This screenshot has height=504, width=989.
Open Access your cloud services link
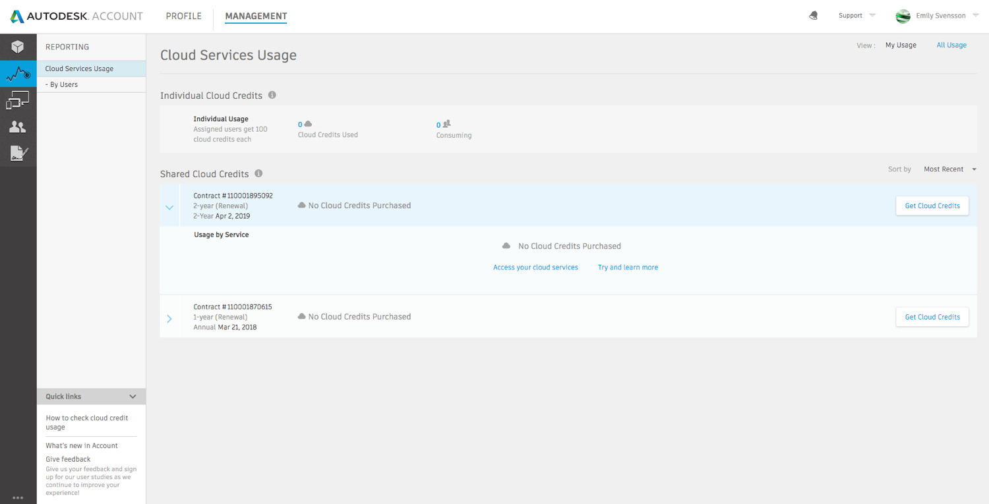point(535,267)
